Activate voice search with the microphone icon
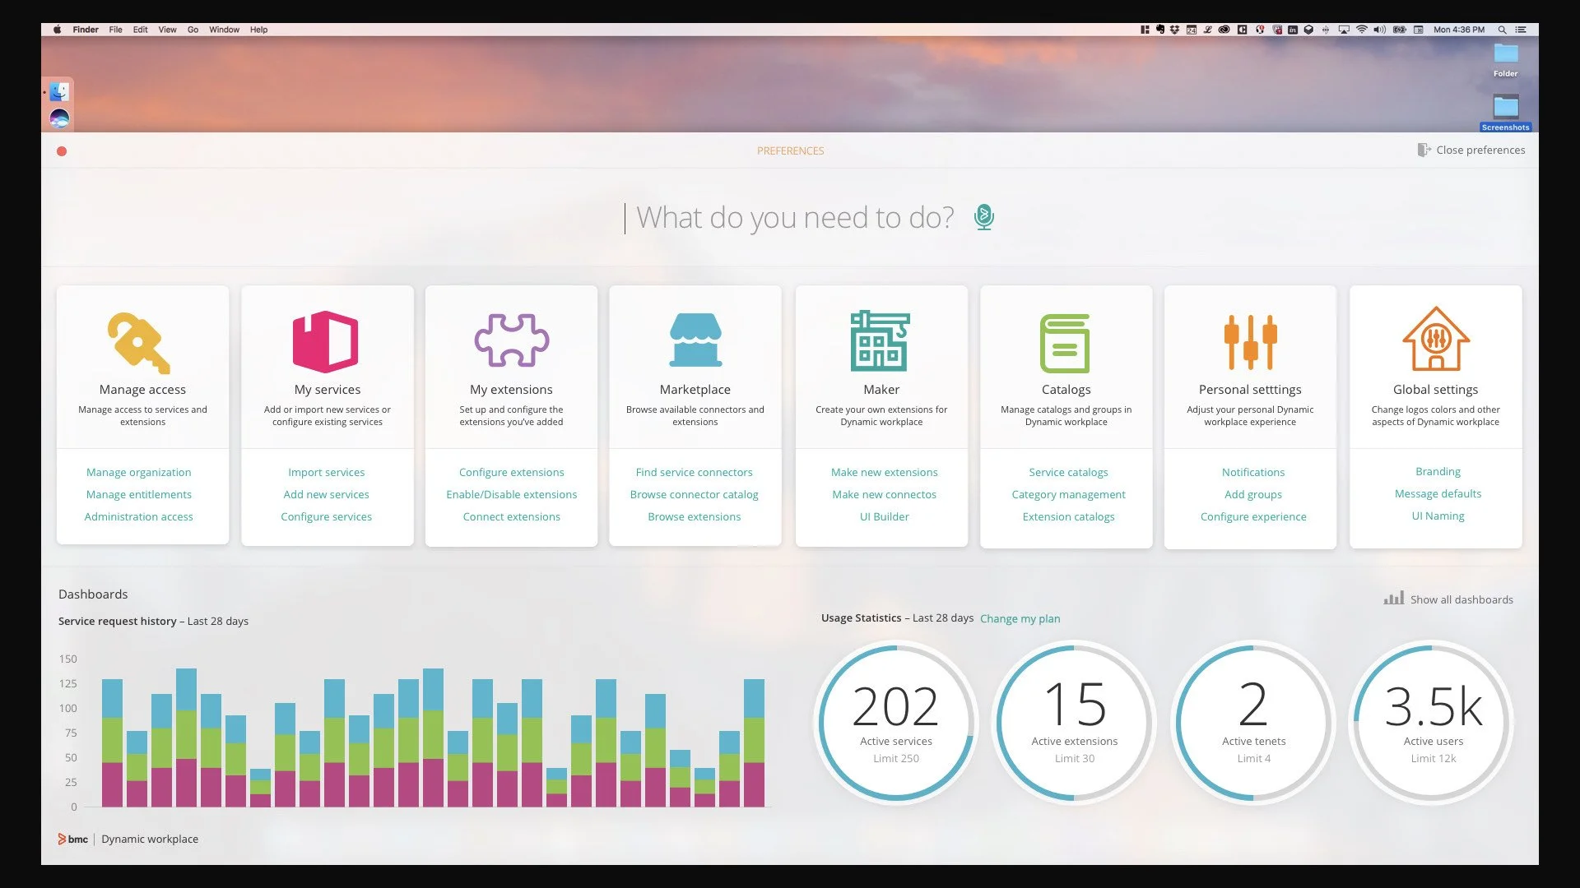This screenshot has width=1580, height=888. [x=984, y=216]
